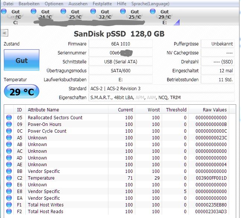Click raw value 00000235EB80

(211, 205)
